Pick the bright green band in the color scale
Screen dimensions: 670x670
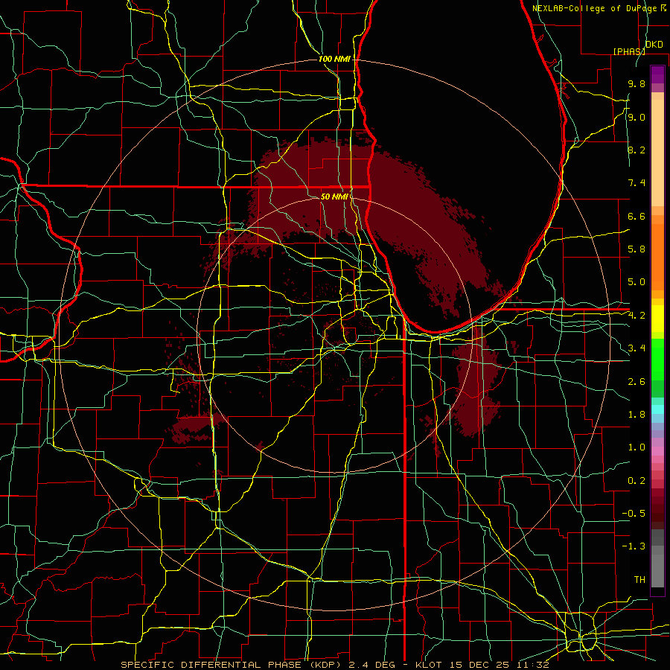(657, 359)
